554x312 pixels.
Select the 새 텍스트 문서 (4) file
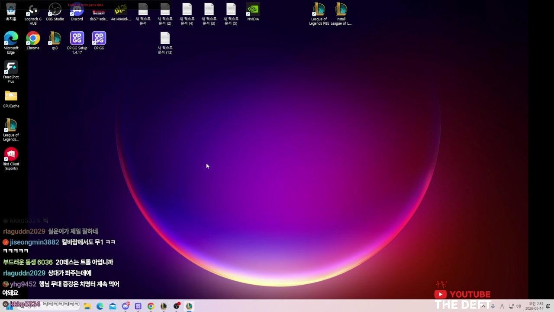pyautogui.click(x=187, y=14)
